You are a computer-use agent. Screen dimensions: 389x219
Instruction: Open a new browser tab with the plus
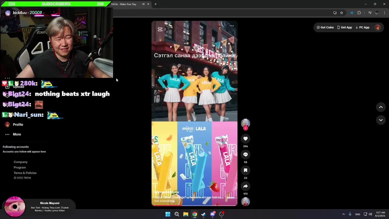[x=156, y=4]
